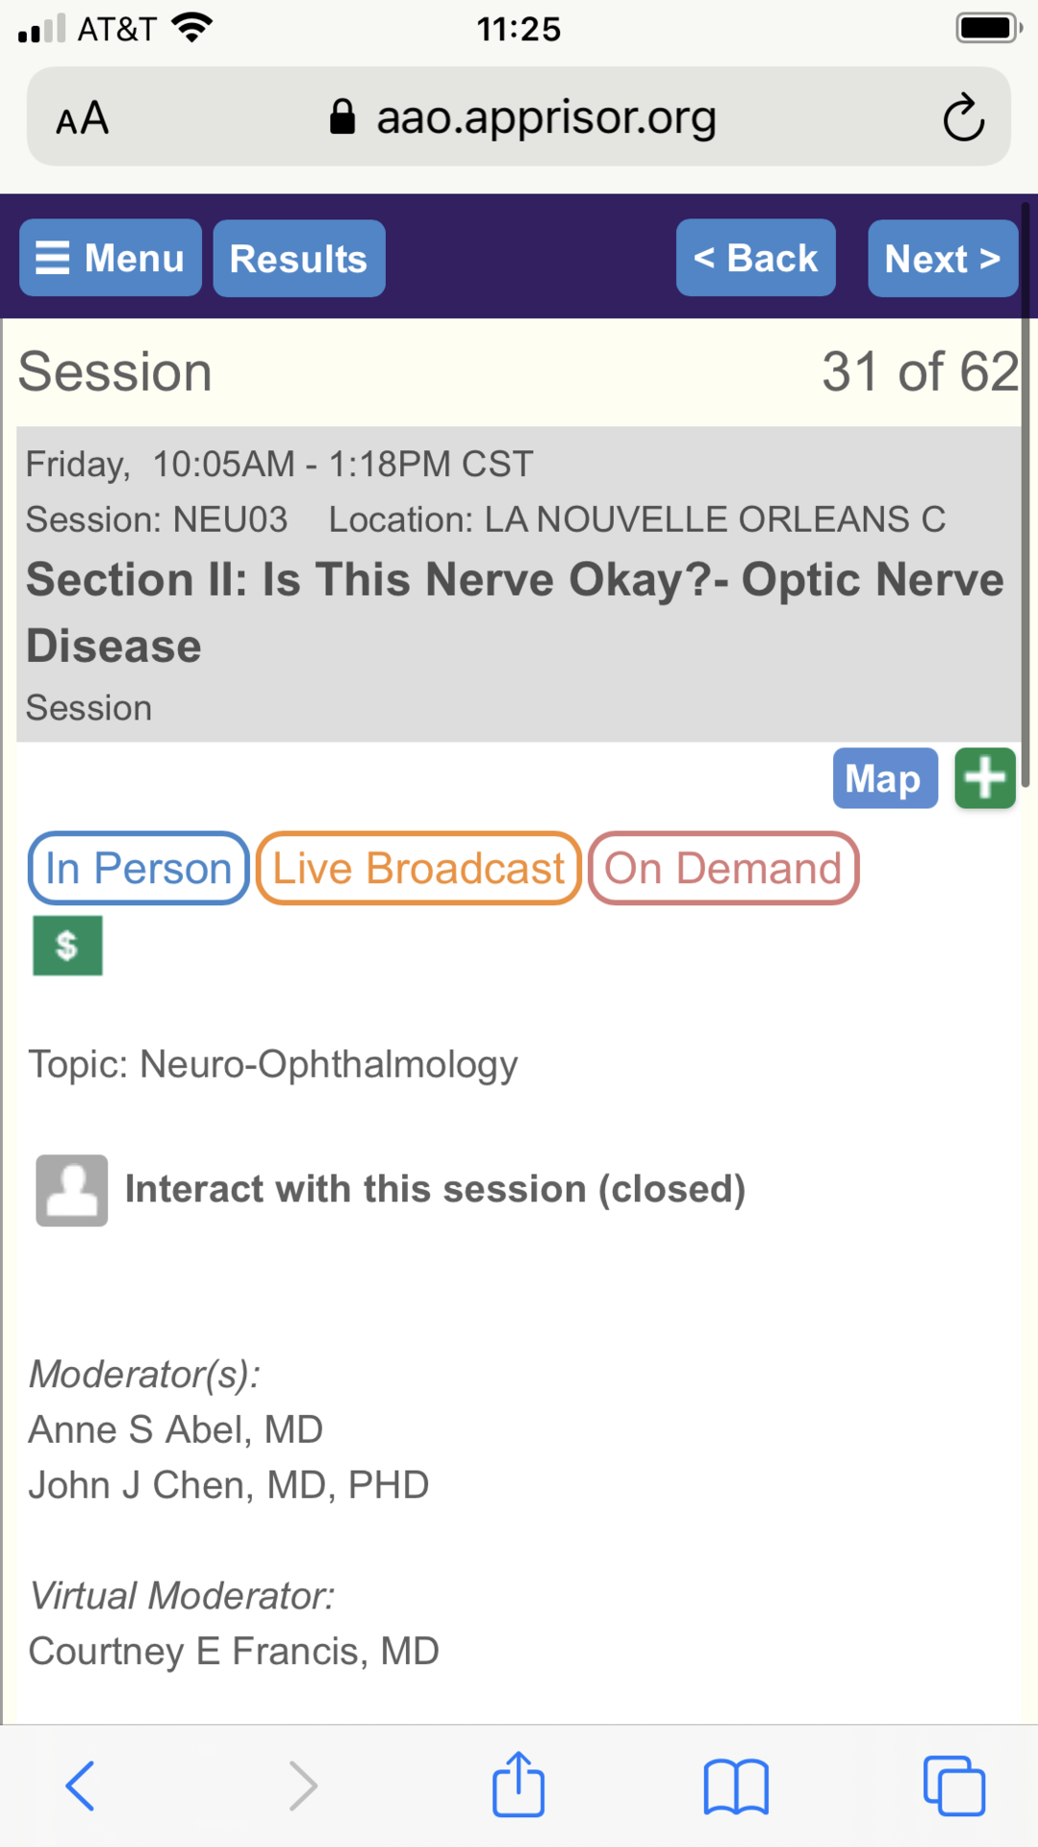Open Interact with this session link
Screen dimensions: 1038x1847
coord(436,1189)
